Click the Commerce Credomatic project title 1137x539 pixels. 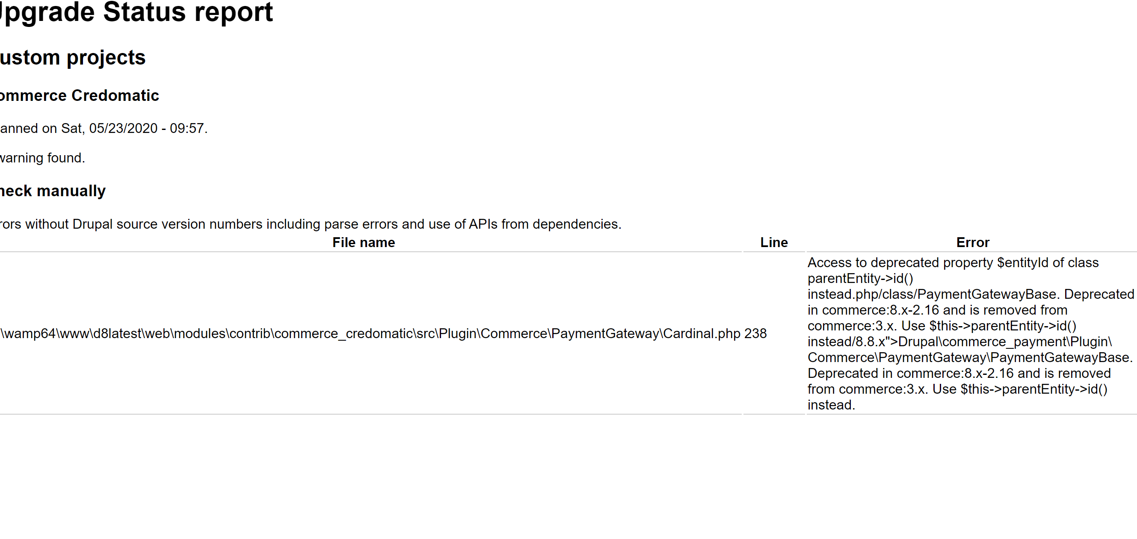point(79,96)
